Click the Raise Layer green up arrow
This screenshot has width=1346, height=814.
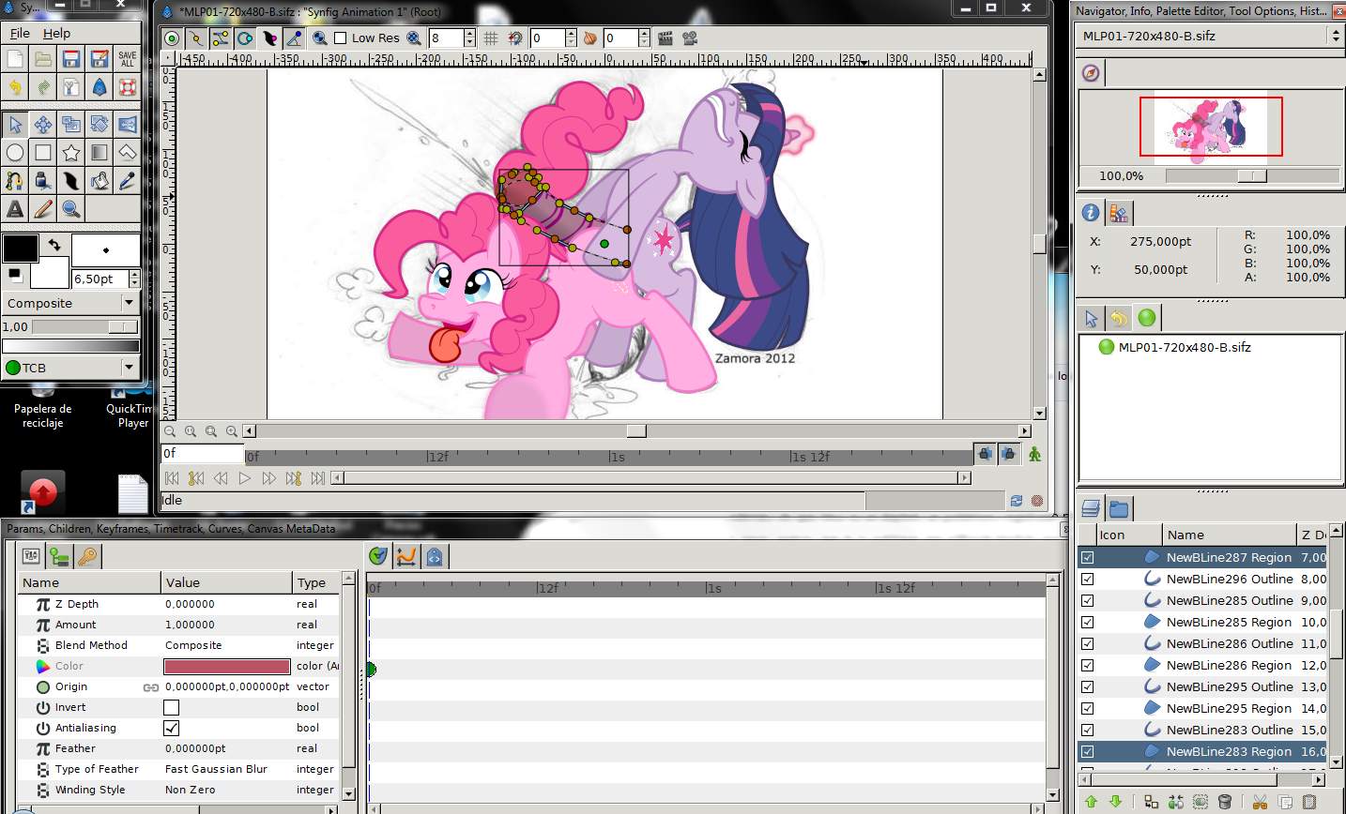click(x=1091, y=802)
